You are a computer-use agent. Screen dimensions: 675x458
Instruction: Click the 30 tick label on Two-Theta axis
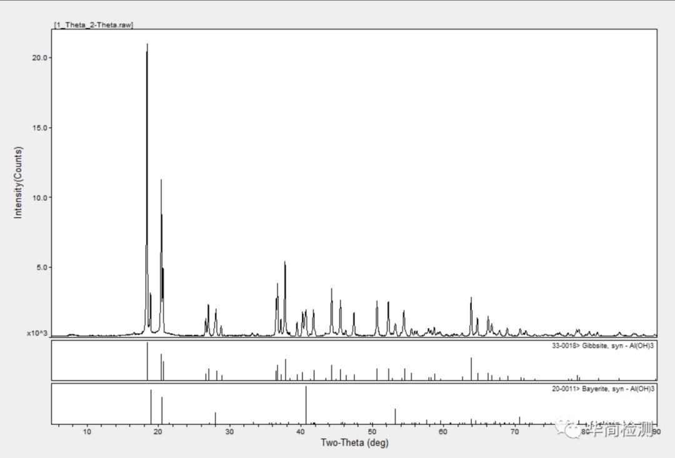pos(229,432)
